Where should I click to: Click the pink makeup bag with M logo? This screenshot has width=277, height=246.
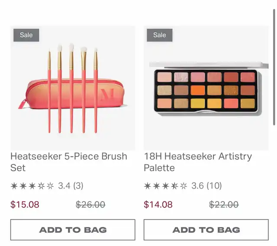tap(72, 93)
